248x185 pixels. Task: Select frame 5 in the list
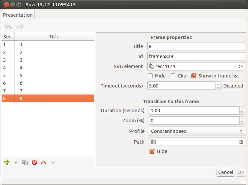point(48,75)
